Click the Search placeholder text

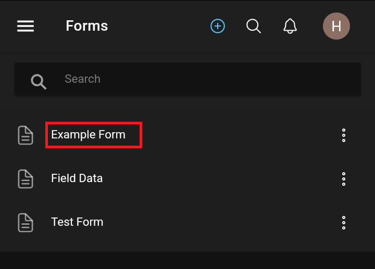tap(82, 79)
